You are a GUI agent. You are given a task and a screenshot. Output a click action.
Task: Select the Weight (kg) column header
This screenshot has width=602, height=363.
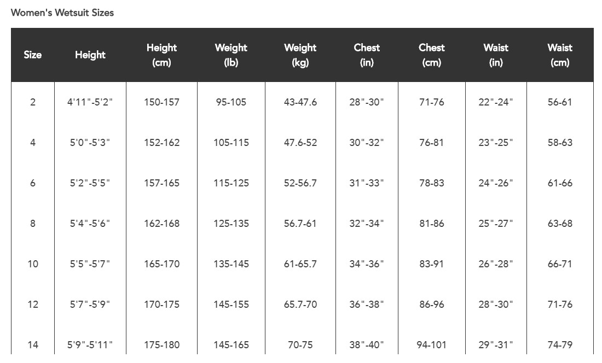[x=300, y=55]
